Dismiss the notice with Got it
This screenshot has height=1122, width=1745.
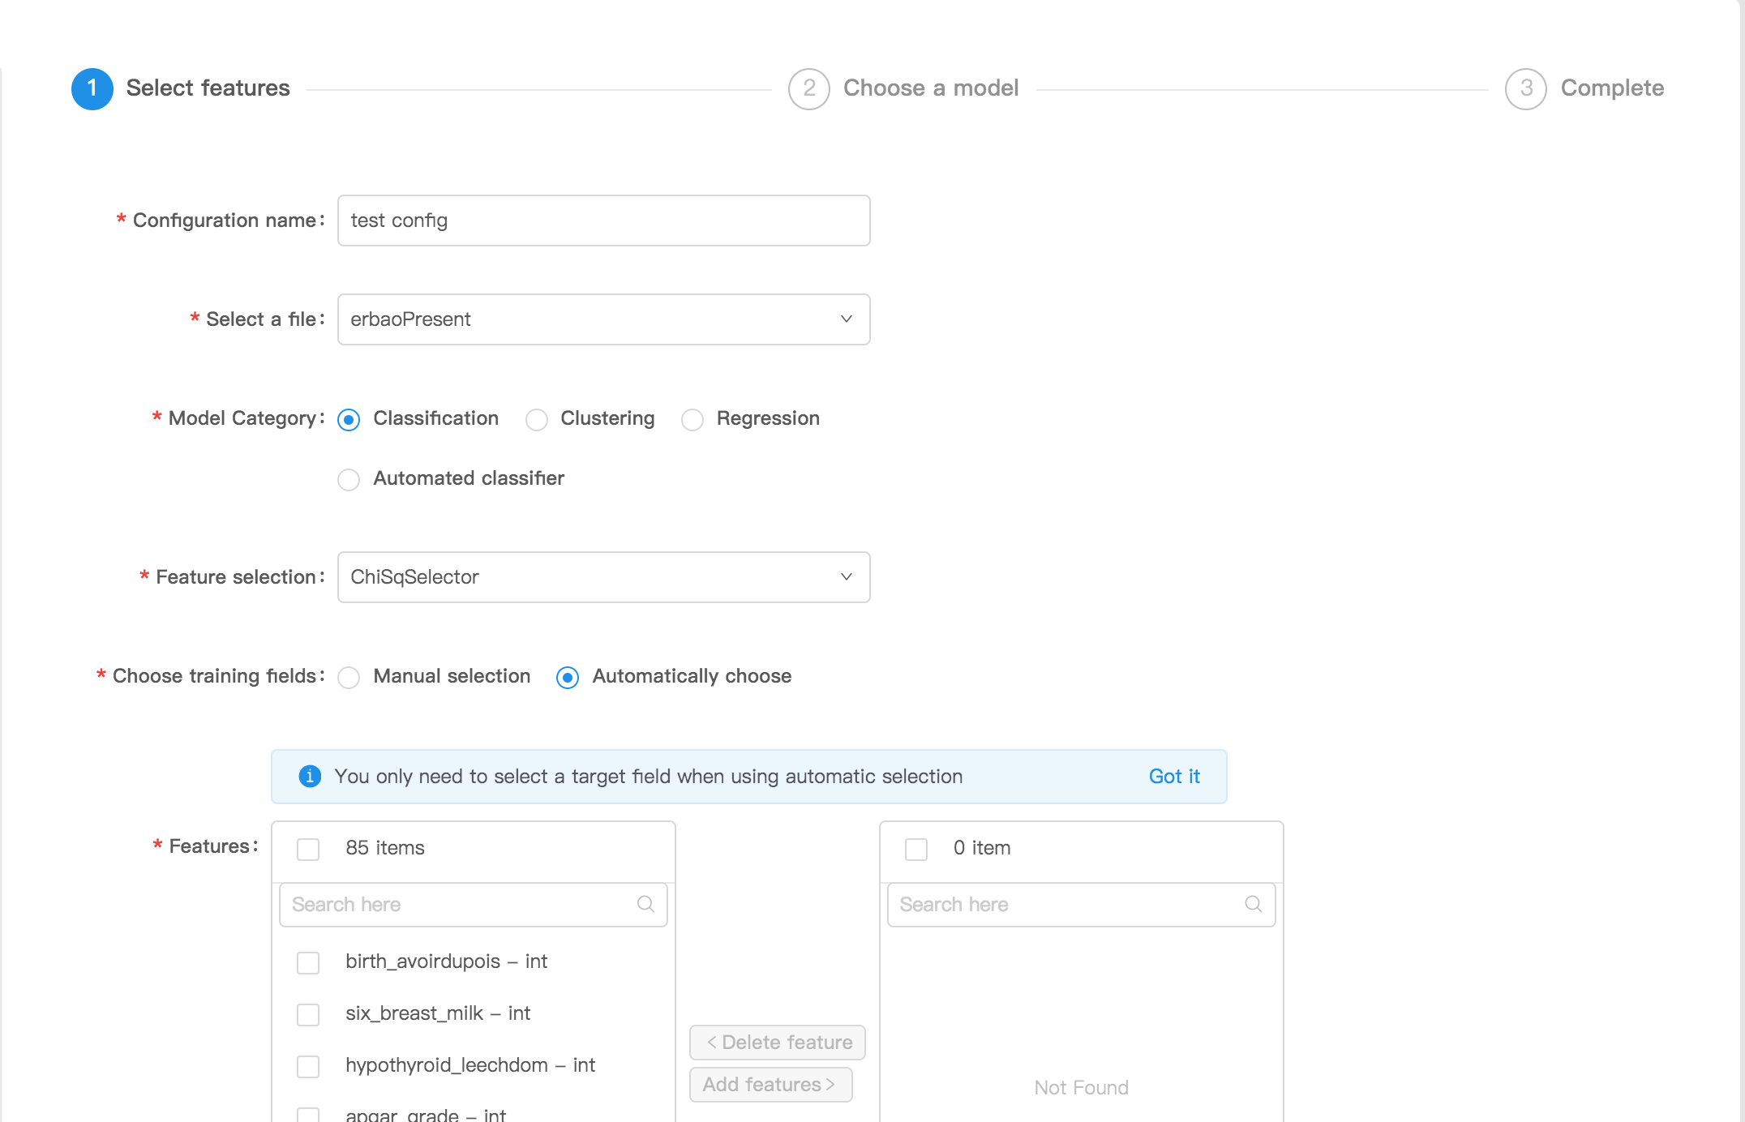[1173, 776]
